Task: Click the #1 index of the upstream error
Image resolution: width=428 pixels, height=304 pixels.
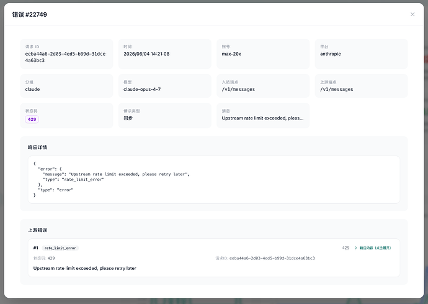Action: tap(36, 248)
